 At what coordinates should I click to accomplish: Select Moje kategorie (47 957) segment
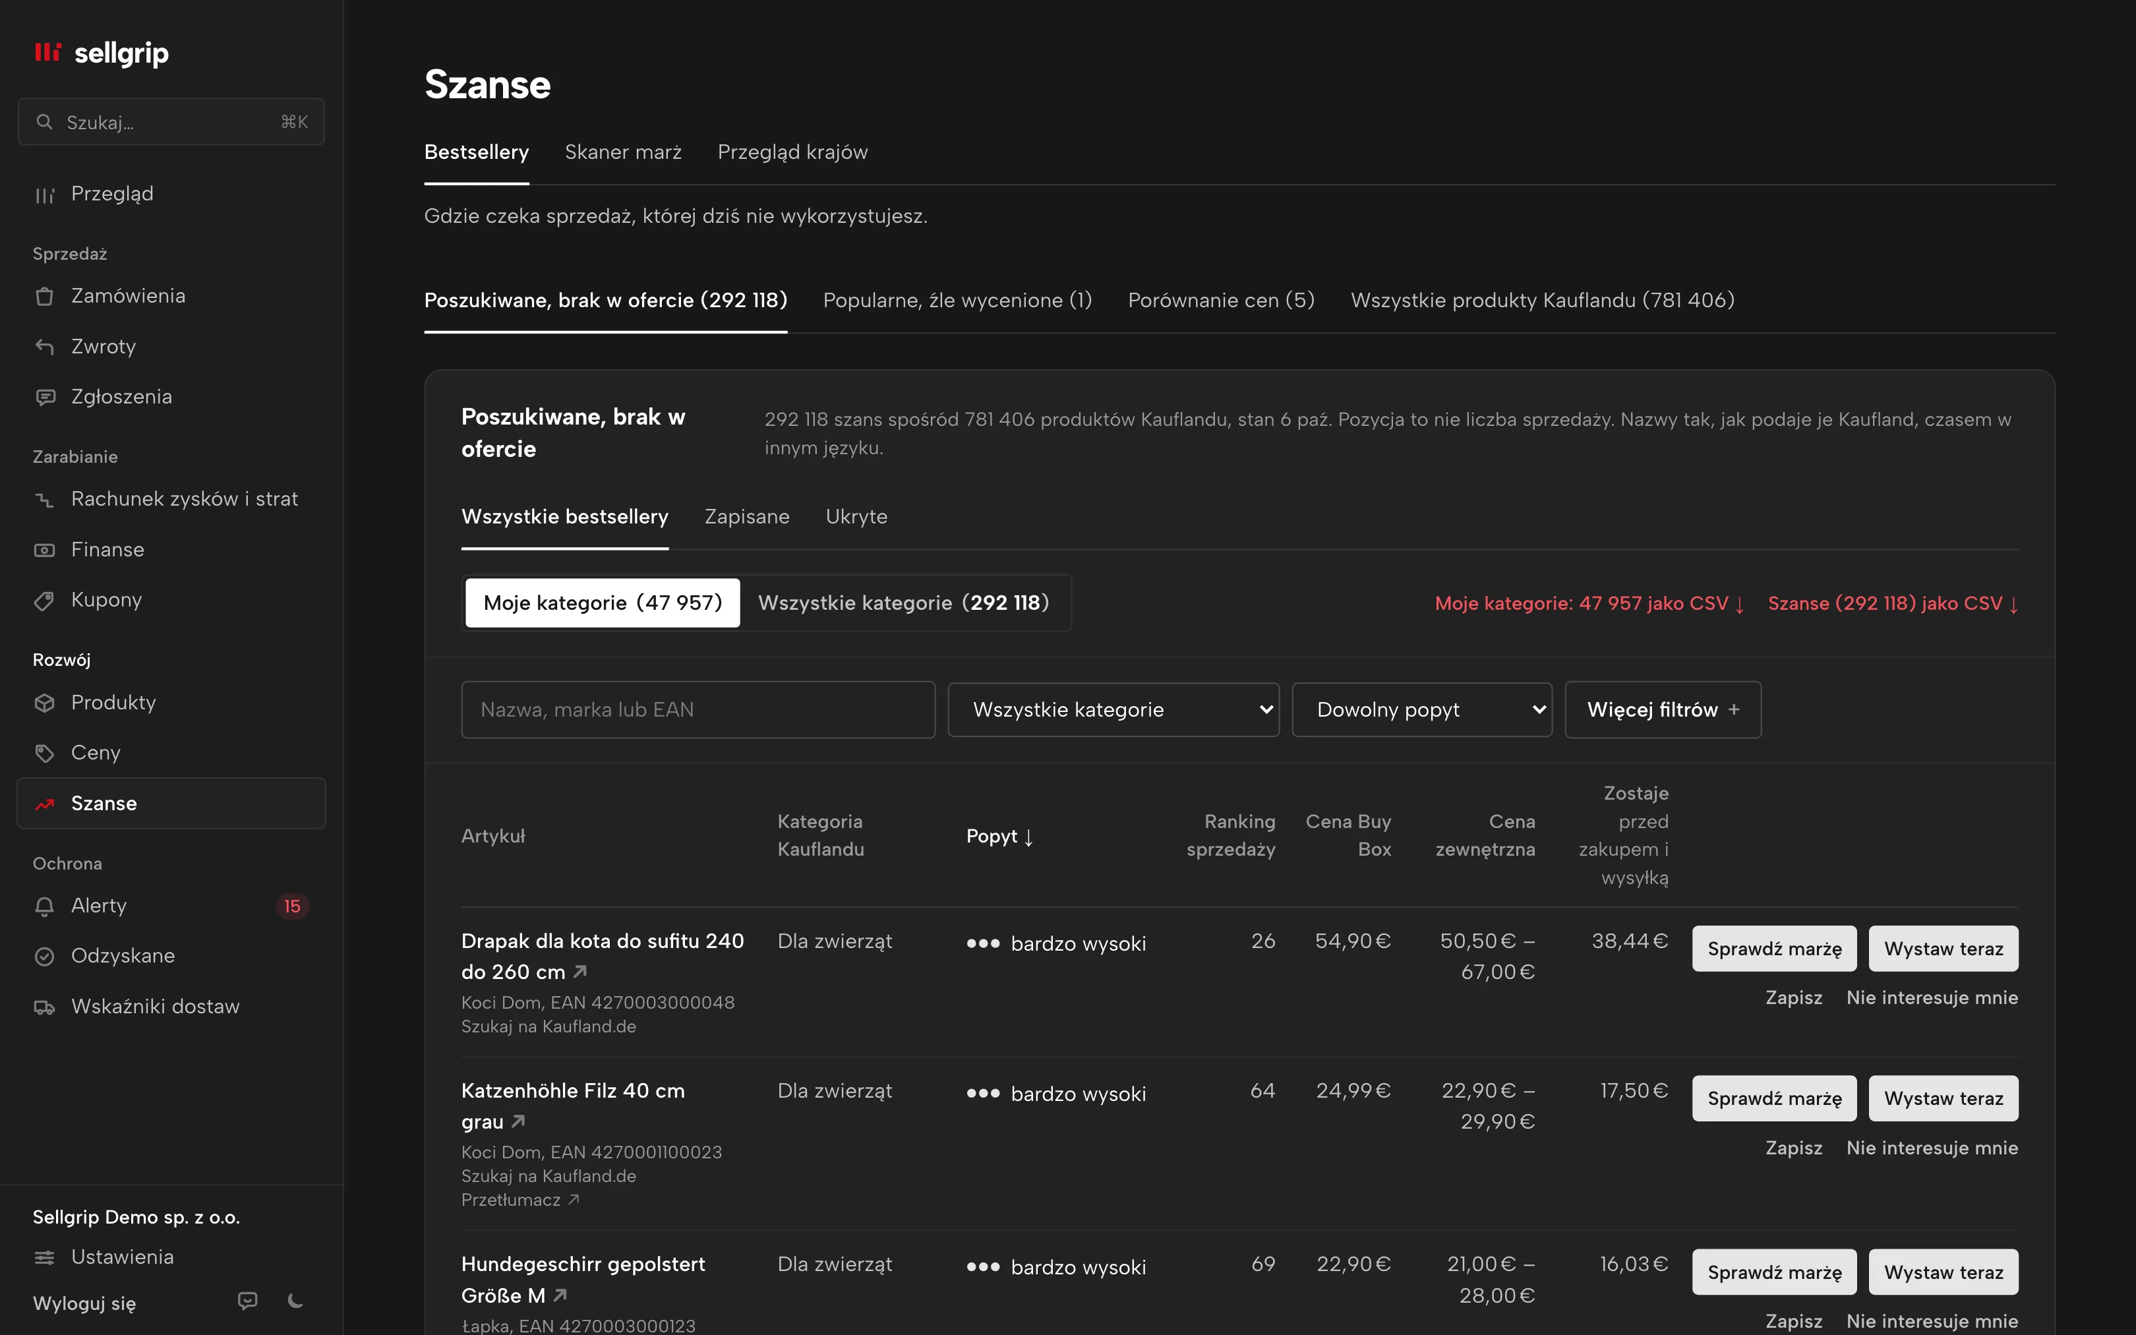tap(603, 603)
